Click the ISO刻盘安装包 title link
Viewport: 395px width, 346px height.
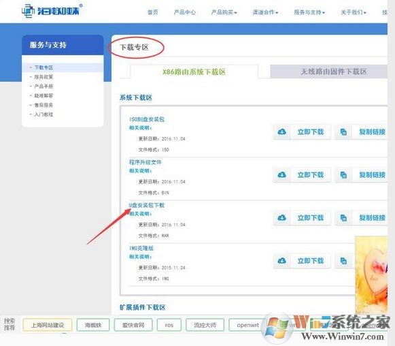[x=147, y=119]
